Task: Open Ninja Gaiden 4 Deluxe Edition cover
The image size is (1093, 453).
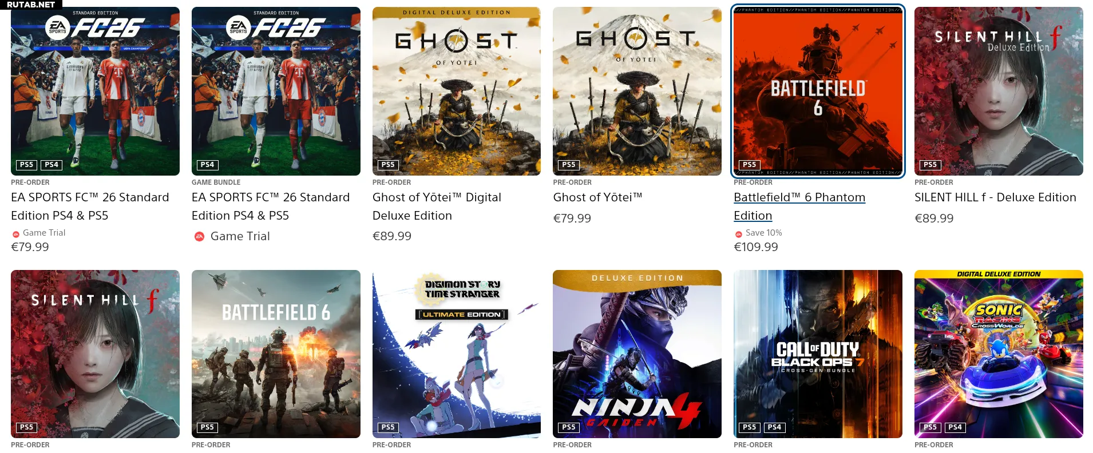Action: click(x=637, y=354)
